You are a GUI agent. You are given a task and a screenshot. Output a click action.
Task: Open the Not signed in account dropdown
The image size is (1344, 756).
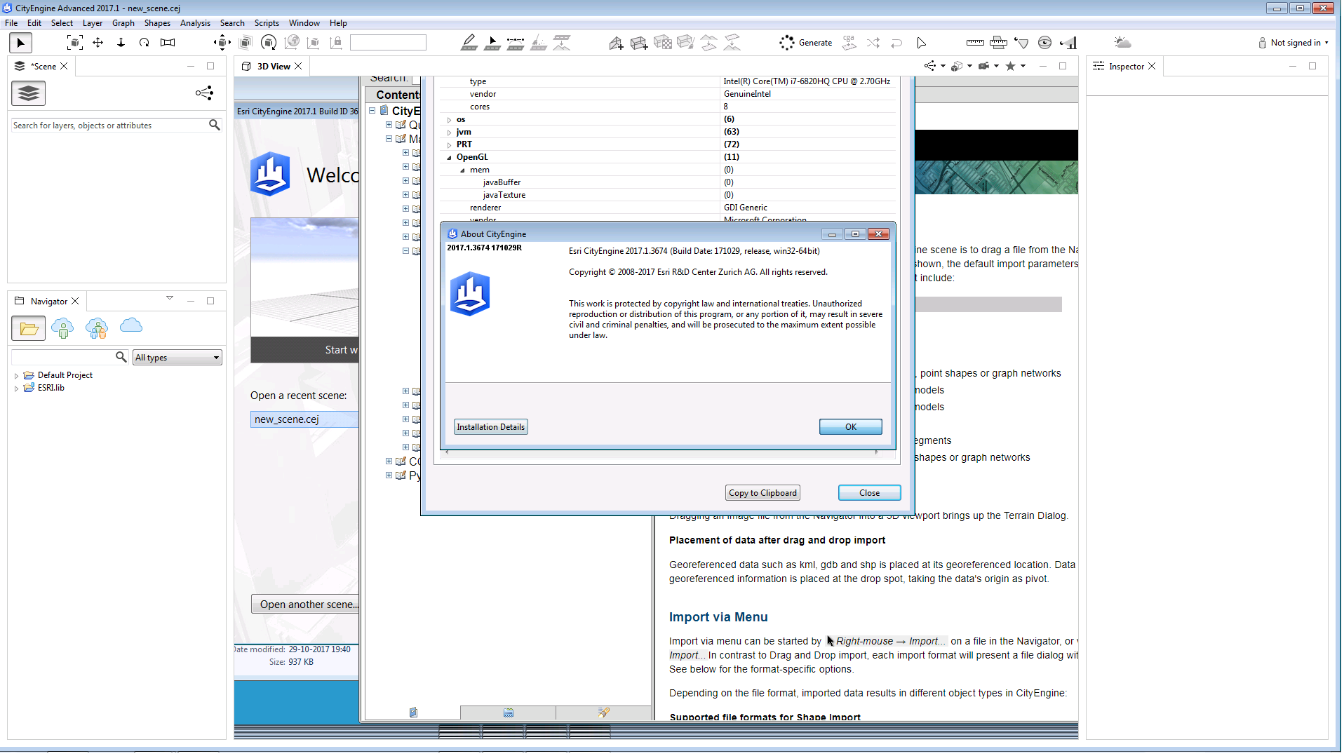(1293, 43)
